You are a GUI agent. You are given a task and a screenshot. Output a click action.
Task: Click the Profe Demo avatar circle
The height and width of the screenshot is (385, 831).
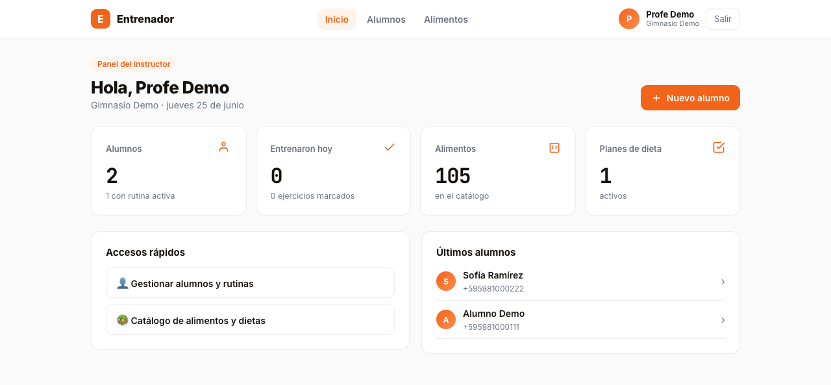tap(629, 19)
